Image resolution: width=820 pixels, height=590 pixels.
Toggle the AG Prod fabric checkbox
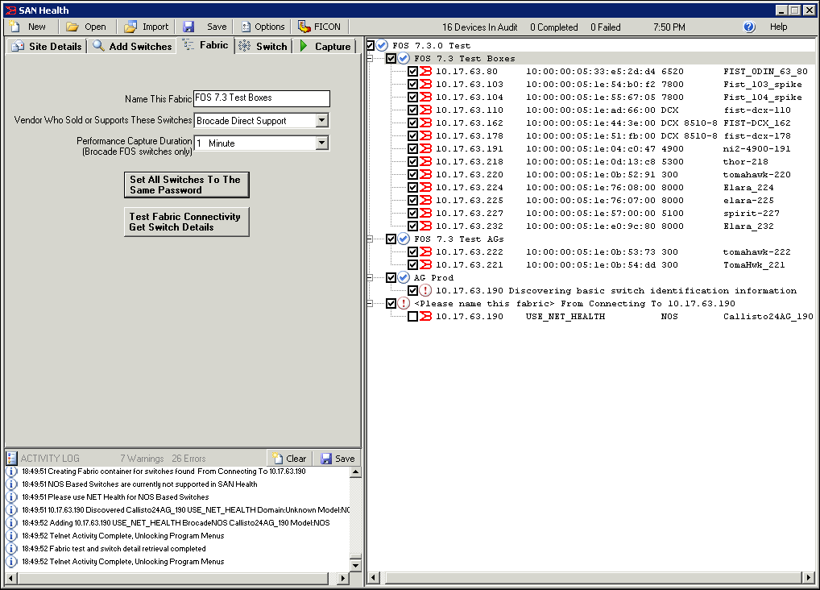391,277
